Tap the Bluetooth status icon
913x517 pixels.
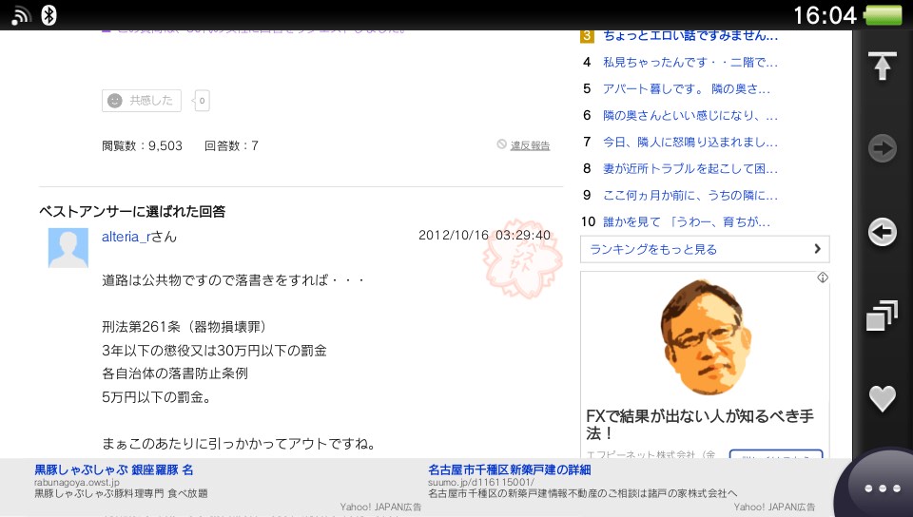click(49, 14)
